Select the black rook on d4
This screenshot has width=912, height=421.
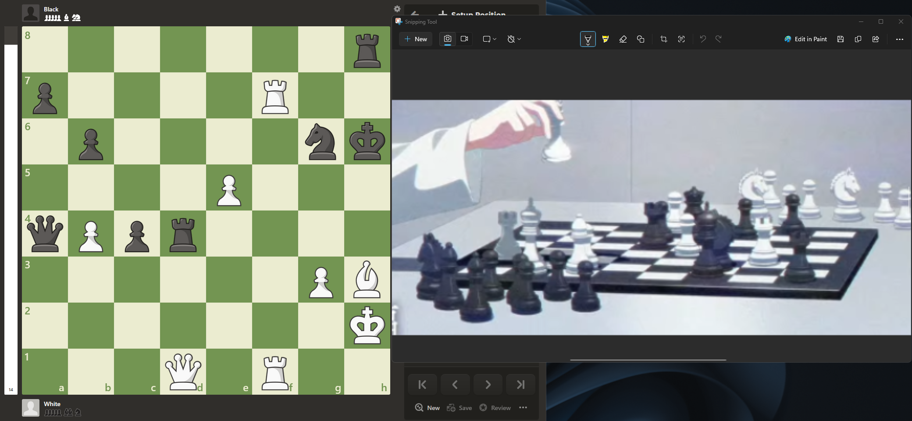tap(183, 235)
